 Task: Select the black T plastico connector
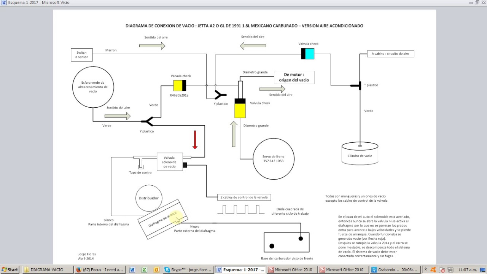coord(356,86)
